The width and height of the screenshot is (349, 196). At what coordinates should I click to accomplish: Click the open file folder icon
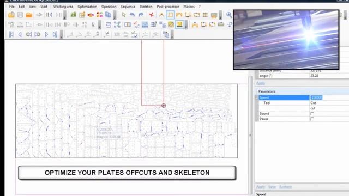(x=11, y=15)
